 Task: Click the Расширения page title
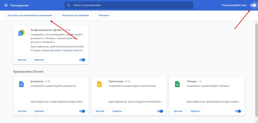19,6
